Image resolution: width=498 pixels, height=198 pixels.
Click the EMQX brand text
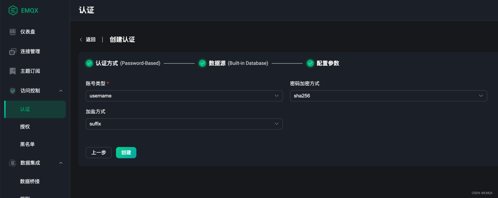tap(29, 10)
